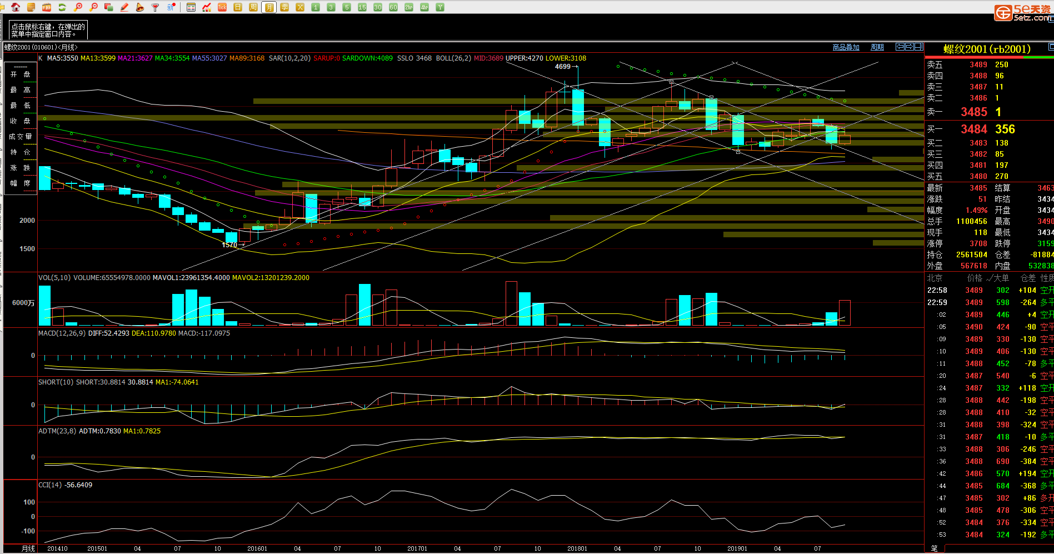Click the '持仓' row in left info panel

pyautogui.click(x=21, y=152)
